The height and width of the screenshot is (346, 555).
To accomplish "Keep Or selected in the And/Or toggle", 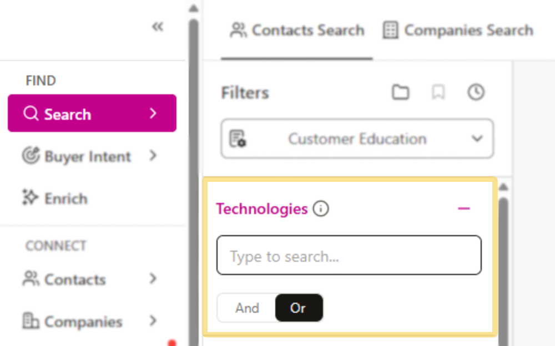I will point(299,308).
